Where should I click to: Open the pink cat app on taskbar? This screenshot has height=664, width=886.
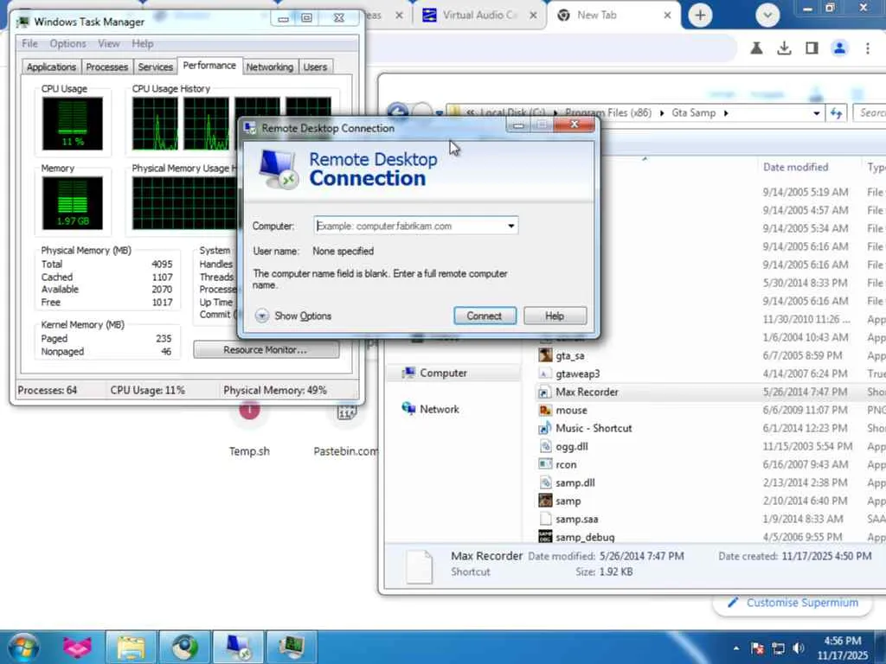click(77, 647)
